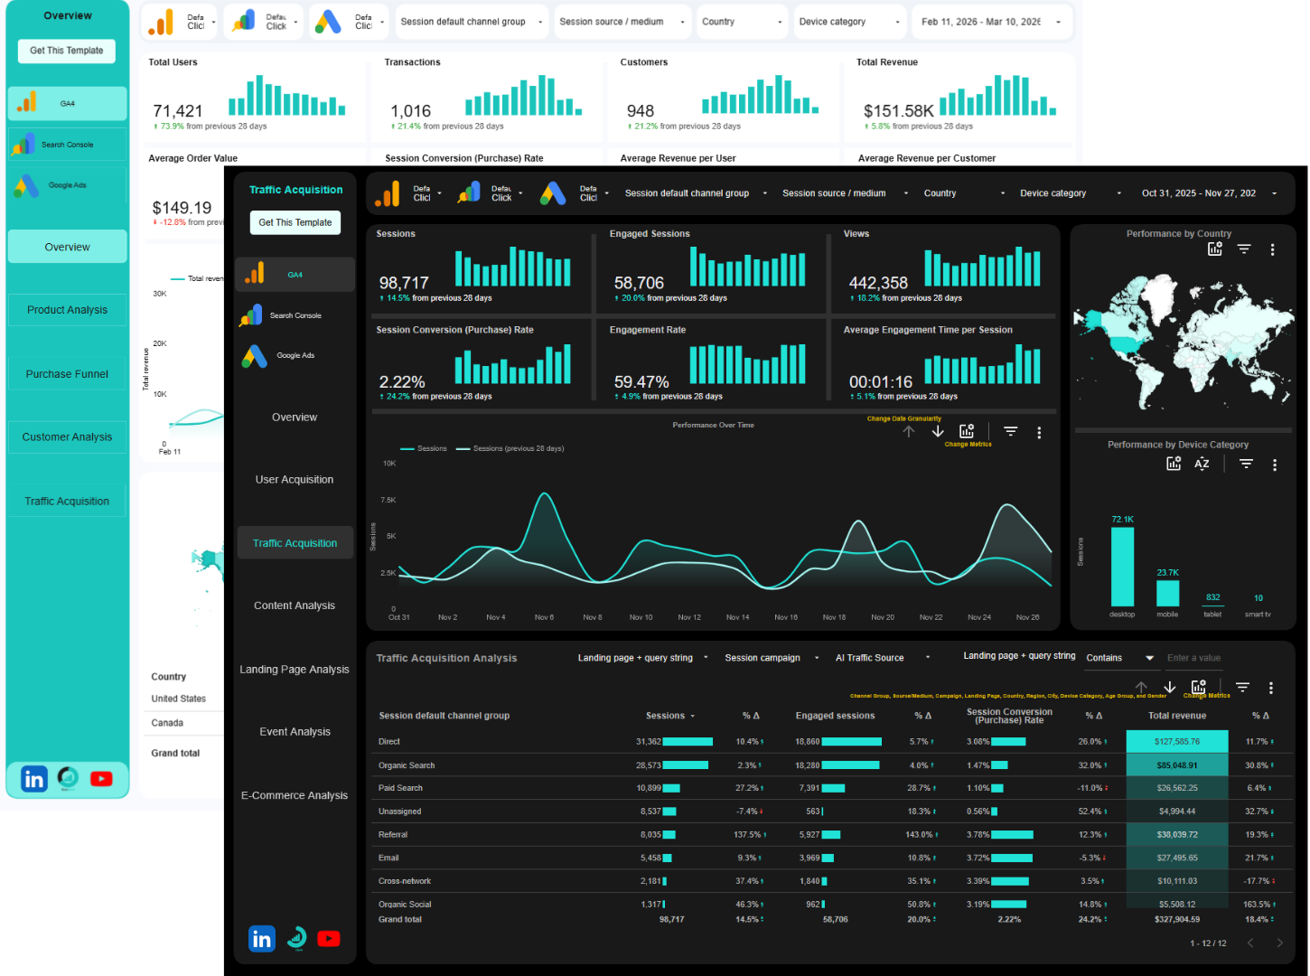
Task: Click Get This Template in dark sidebar
Action: (295, 222)
